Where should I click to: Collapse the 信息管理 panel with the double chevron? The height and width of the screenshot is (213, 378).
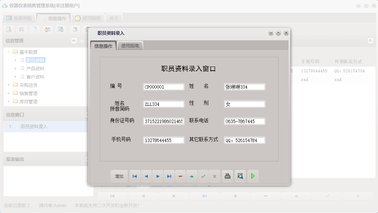click(73, 40)
